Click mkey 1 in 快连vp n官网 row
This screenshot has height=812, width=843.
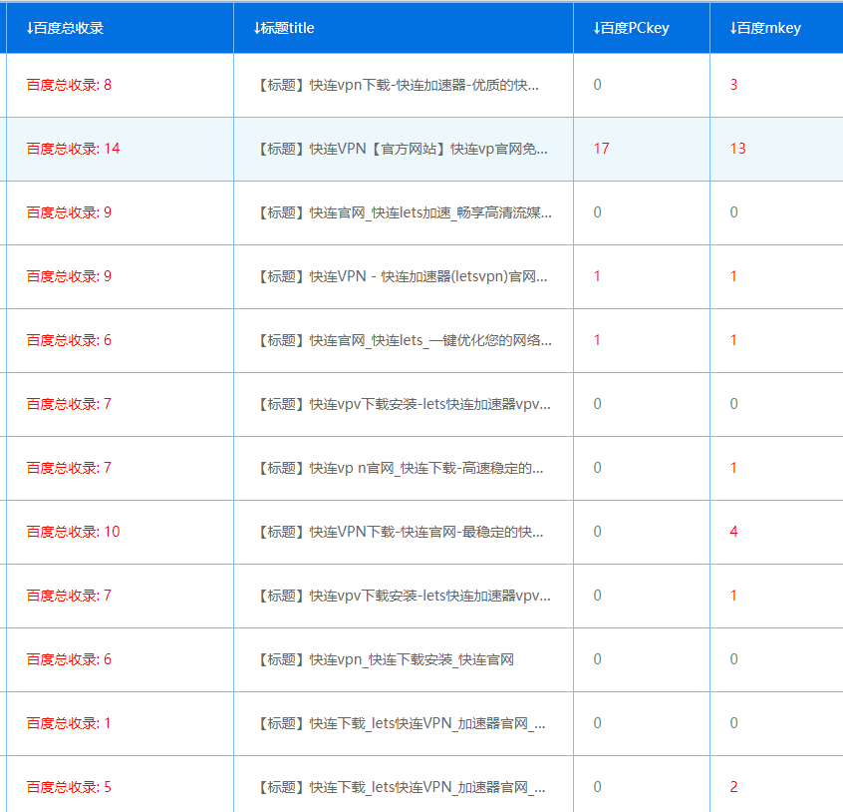(x=733, y=468)
